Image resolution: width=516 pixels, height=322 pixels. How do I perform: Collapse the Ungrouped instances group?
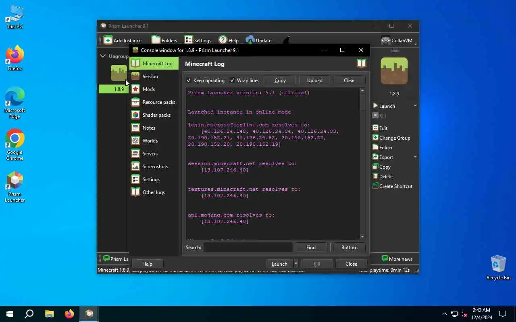click(103, 56)
